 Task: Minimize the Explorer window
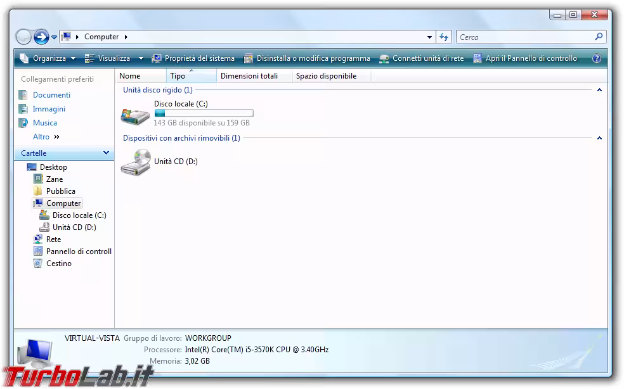(x=557, y=15)
